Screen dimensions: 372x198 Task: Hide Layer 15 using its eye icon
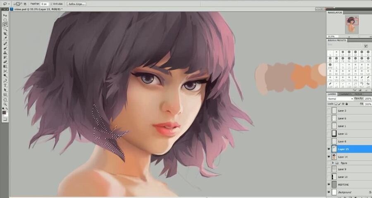coord(329,149)
